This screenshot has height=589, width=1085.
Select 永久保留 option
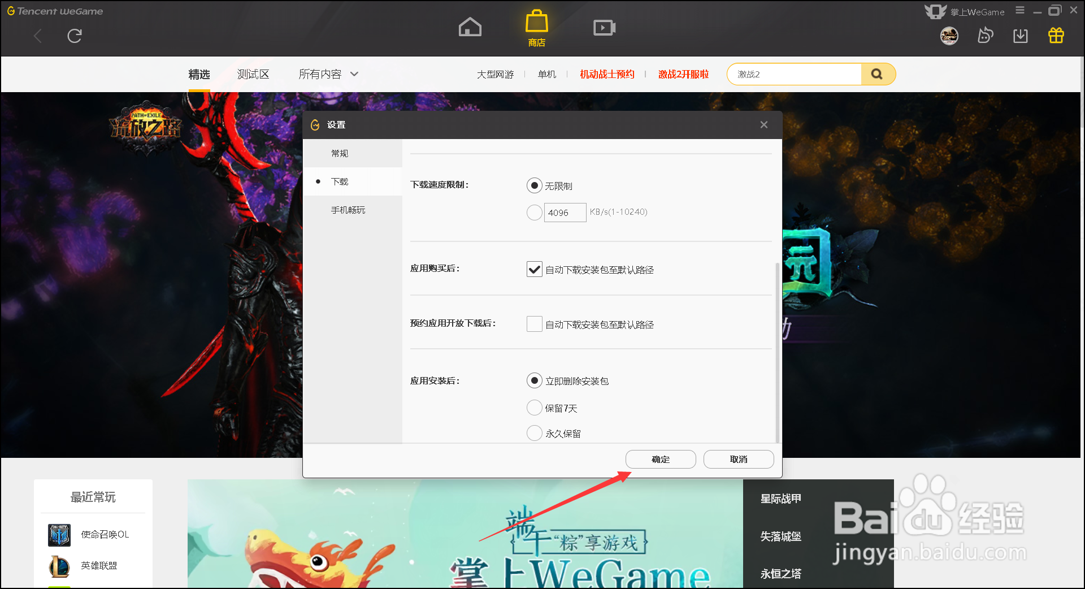point(534,433)
